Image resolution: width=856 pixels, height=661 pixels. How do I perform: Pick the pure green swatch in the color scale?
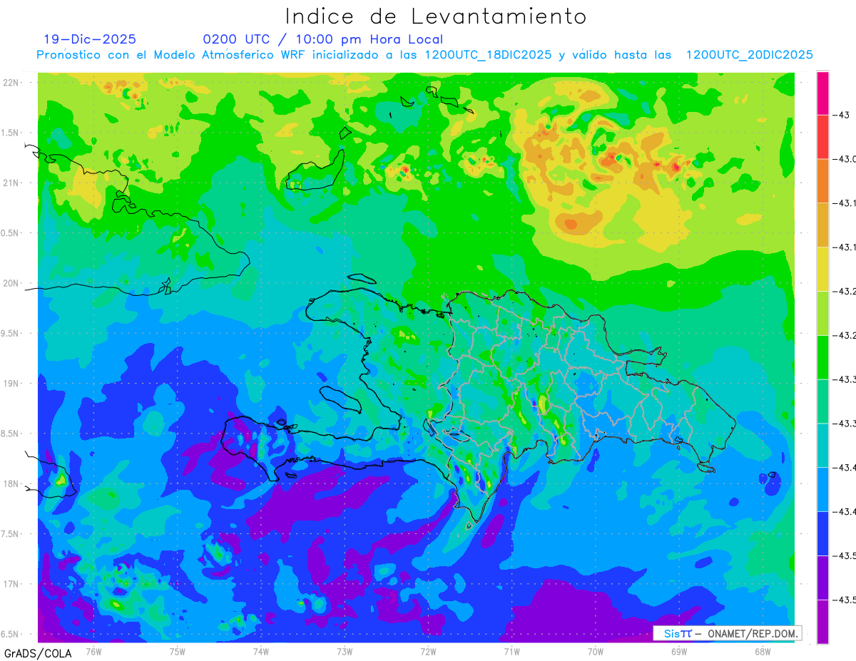pyautogui.click(x=822, y=357)
